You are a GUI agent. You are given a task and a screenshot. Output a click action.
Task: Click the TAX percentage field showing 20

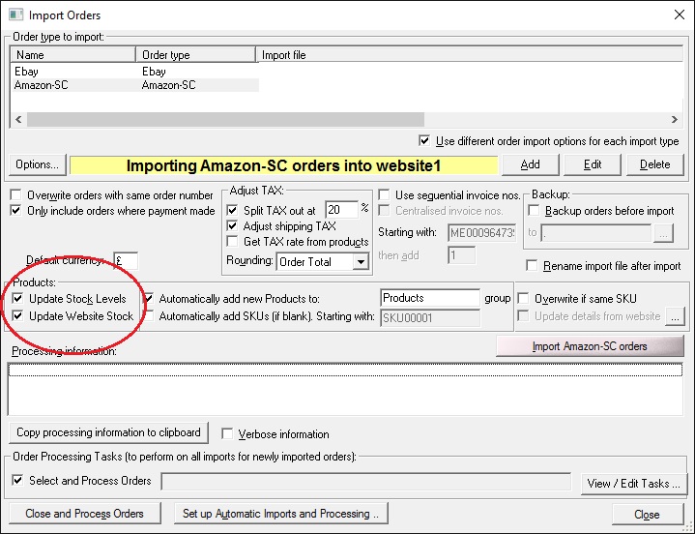[341, 210]
